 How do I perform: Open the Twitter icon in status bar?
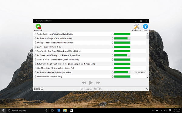click(x=39, y=89)
